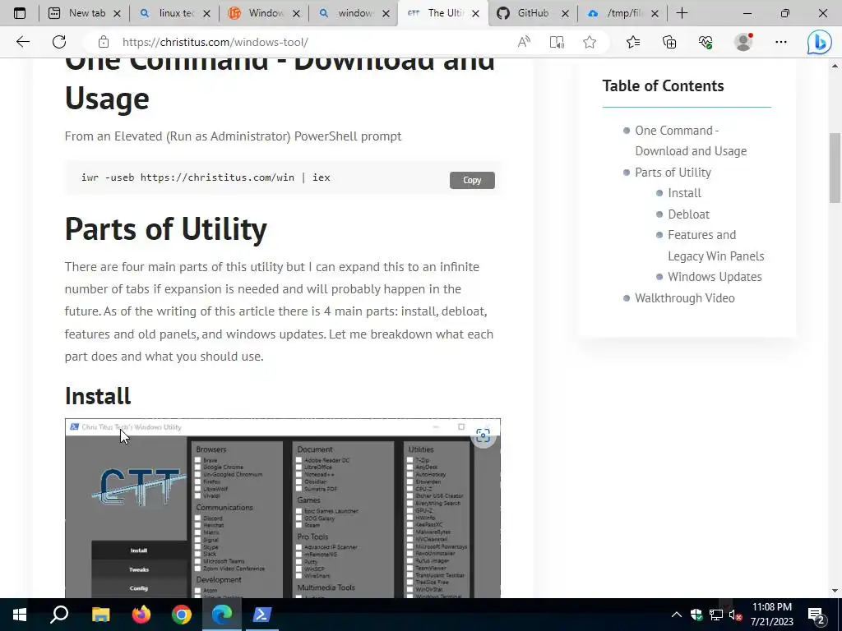Open Settings and more menu
This screenshot has height=631, width=842.
(x=781, y=42)
